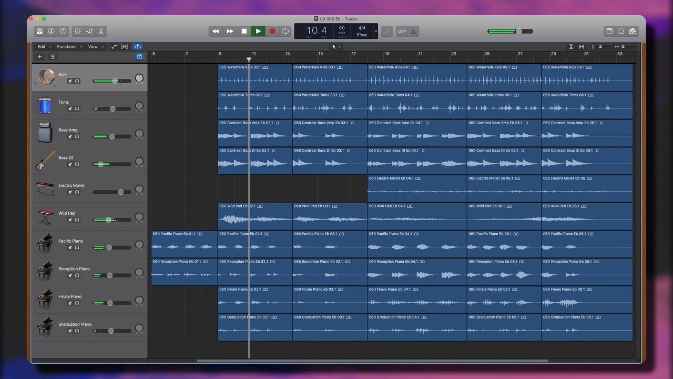Image resolution: width=673 pixels, height=379 pixels.
Task: Toggle the track header view button
Action: click(139, 56)
